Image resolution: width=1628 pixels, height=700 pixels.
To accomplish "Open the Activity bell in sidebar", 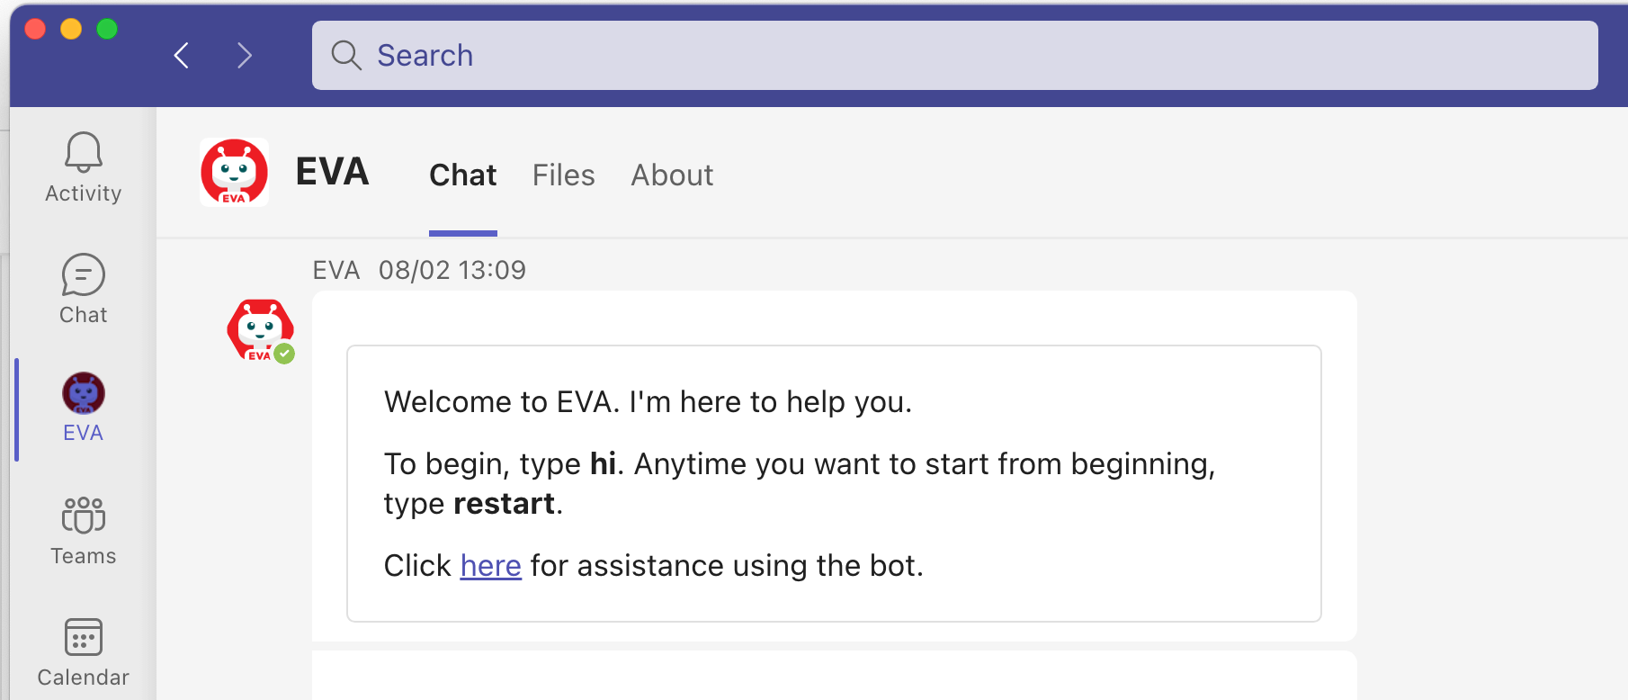I will (83, 167).
